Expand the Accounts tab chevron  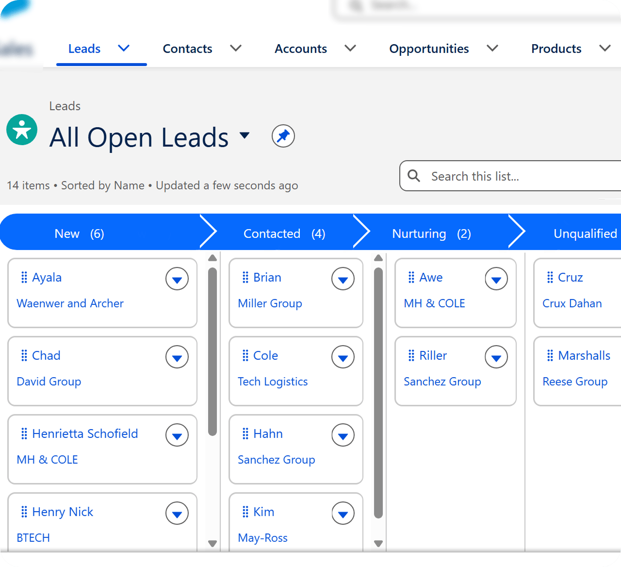coord(350,48)
